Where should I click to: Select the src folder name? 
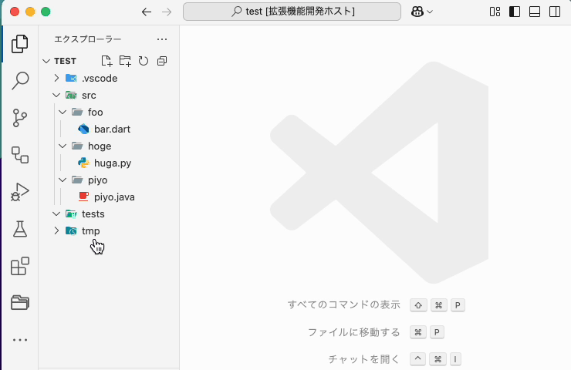pyautogui.click(x=89, y=96)
